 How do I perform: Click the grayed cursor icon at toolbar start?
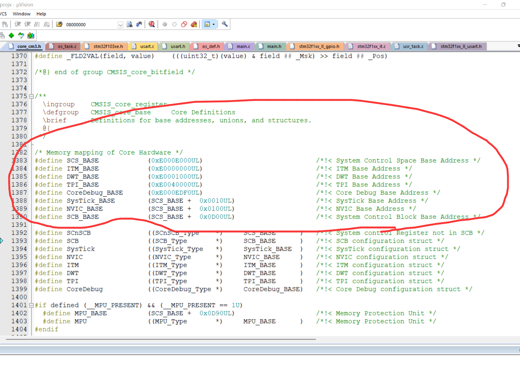(x=5, y=24)
